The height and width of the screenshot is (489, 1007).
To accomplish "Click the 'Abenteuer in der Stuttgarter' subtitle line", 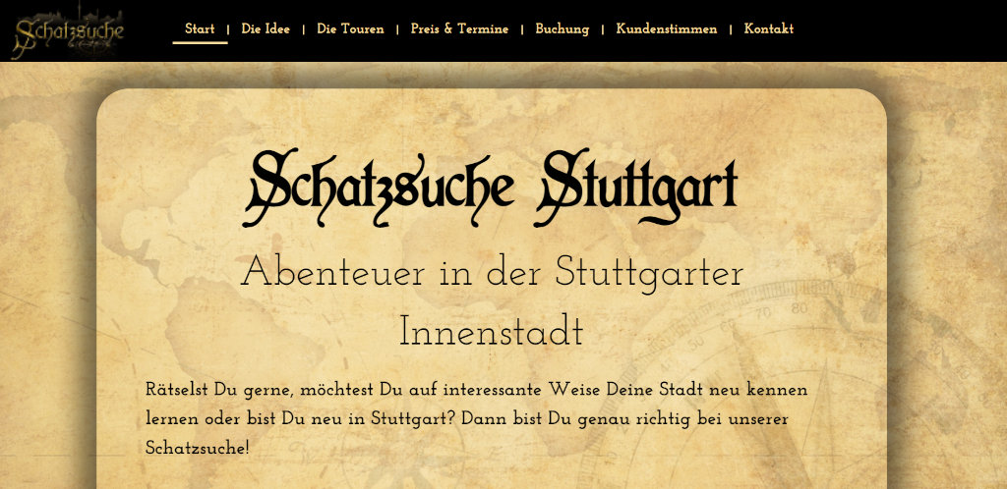I will [492, 273].
